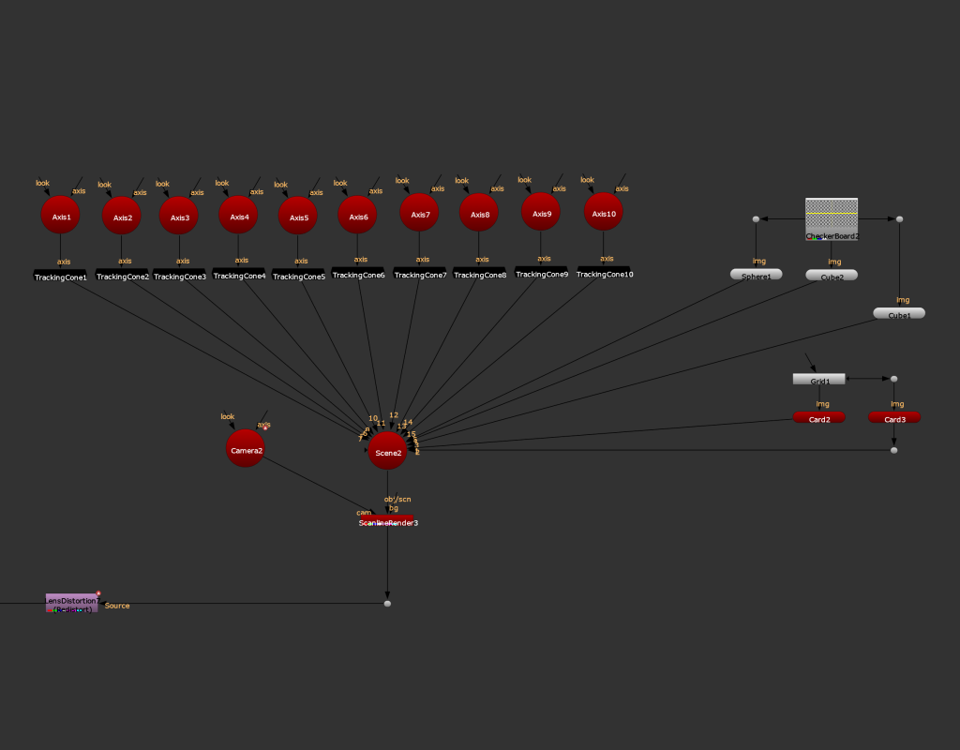Click the dot node right of CheckerBoard2
960x750 pixels.
[899, 219]
